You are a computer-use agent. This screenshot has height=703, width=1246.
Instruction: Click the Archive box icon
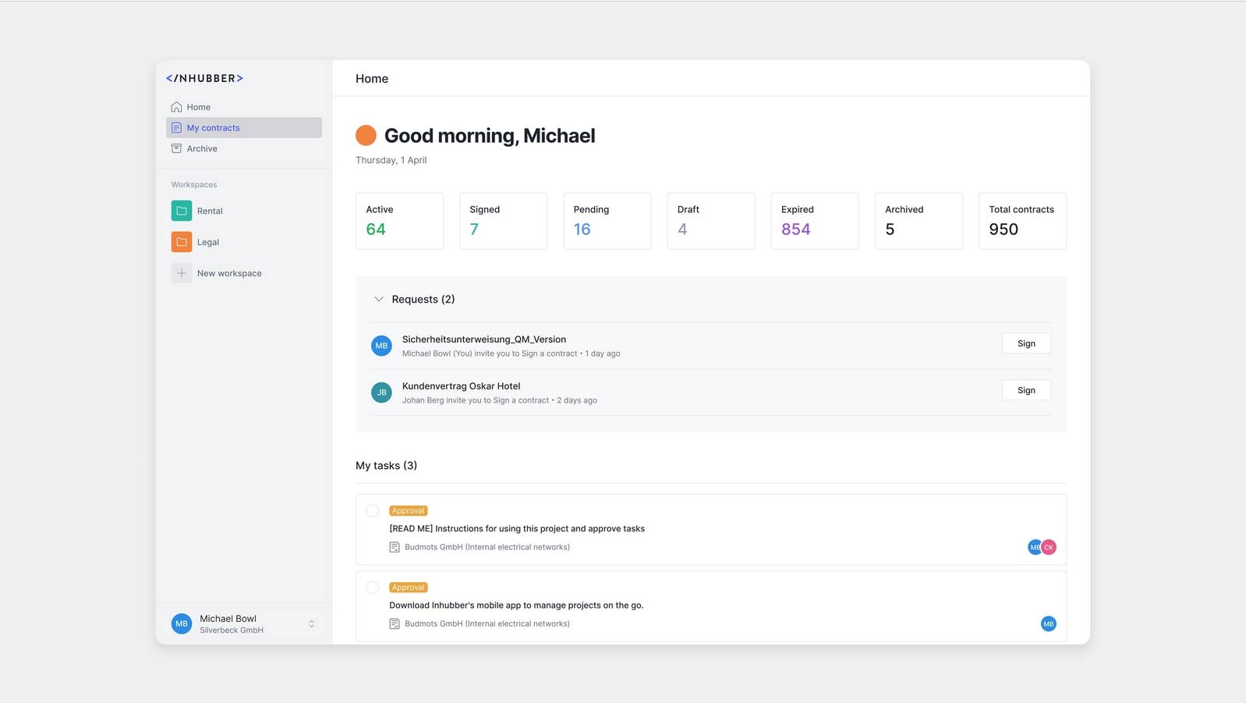click(x=176, y=148)
